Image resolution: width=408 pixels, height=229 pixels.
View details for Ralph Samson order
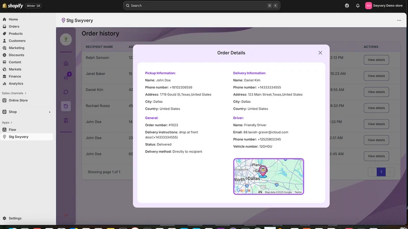click(x=376, y=60)
